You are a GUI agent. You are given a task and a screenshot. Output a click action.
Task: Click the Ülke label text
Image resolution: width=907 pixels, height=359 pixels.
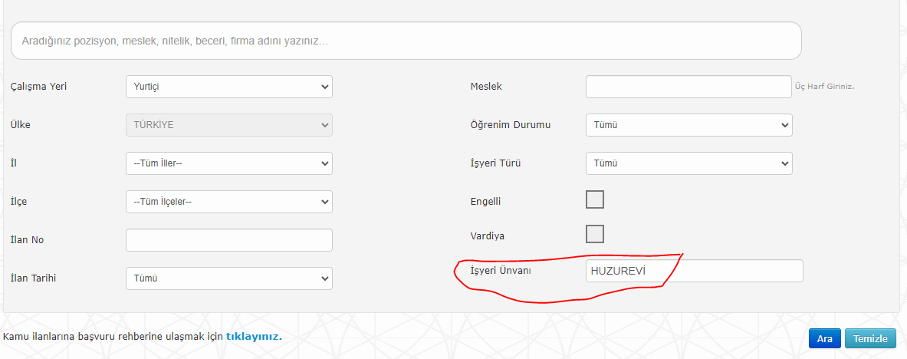click(20, 125)
